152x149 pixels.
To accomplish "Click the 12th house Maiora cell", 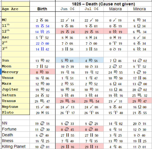I will coord(116,31).
